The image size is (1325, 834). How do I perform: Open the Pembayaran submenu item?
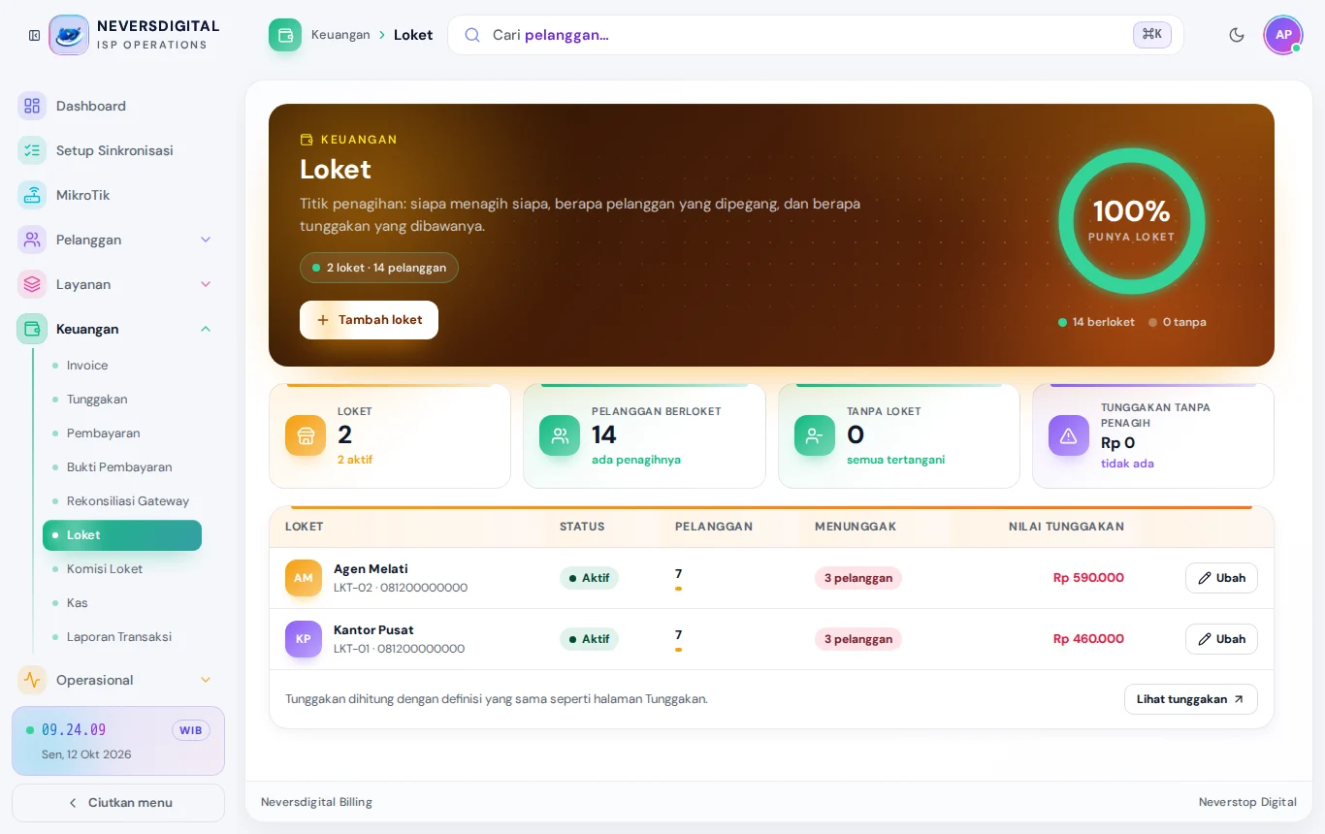point(122,433)
